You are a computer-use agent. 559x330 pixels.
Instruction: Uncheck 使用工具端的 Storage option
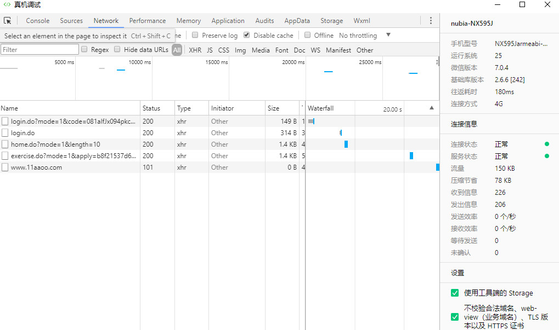click(455, 293)
